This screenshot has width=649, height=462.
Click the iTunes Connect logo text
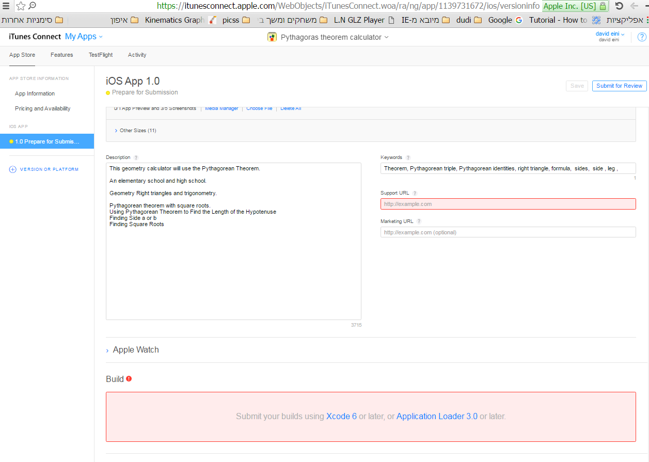[x=35, y=37]
